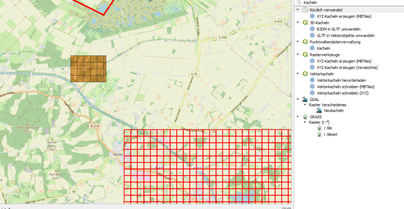
Task: Click the gear icon beside B3DM in GLTF umwandeln
Action: pyautogui.click(x=312, y=29)
